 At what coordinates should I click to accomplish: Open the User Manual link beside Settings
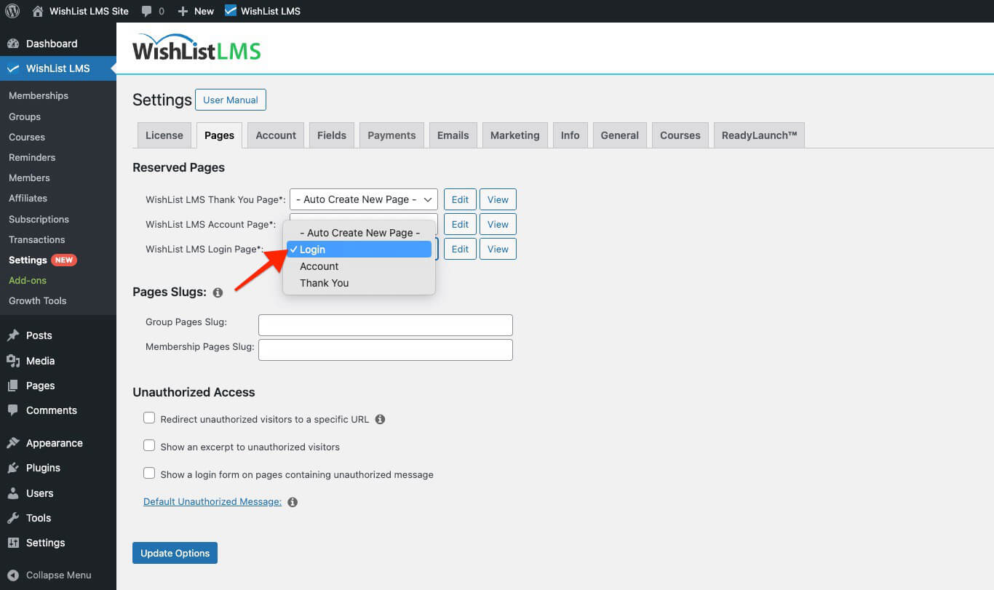point(231,100)
